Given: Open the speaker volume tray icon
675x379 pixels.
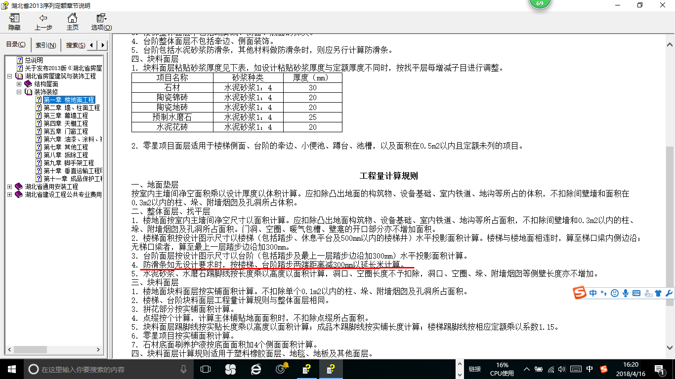Looking at the screenshot, I should click(x=563, y=369).
